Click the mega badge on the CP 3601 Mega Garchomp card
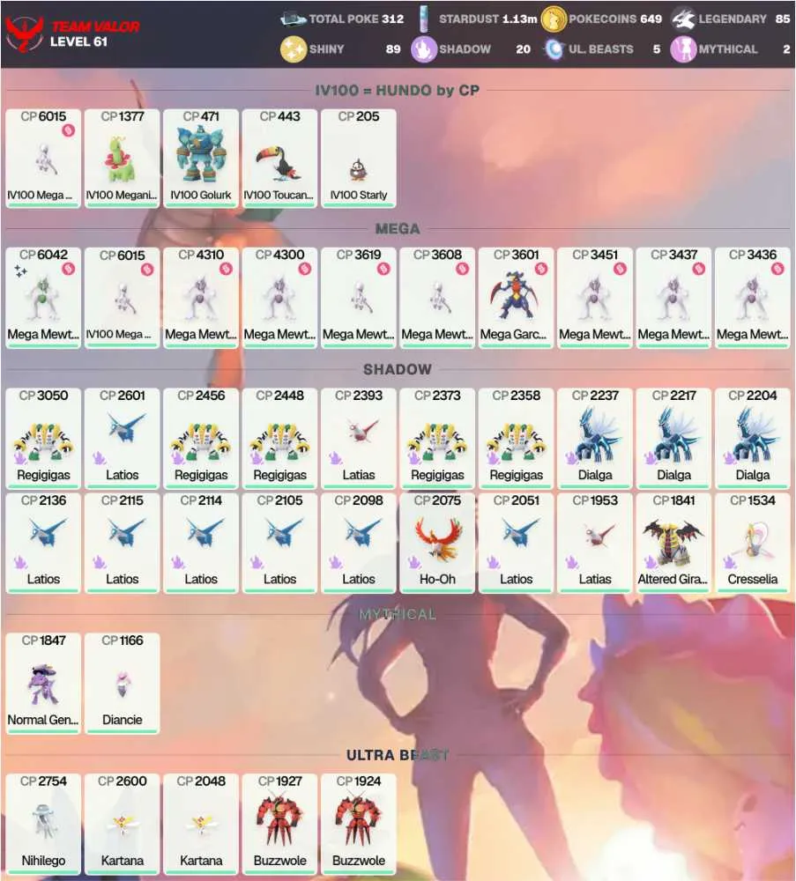The image size is (796, 881). click(540, 269)
